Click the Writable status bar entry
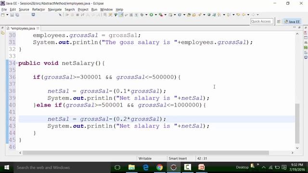This screenshot has height=173, width=308. [x=145, y=159]
